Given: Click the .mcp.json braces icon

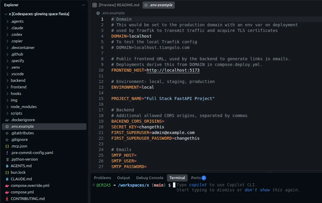Looking at the screenshot, I should [x=7, y=146].
